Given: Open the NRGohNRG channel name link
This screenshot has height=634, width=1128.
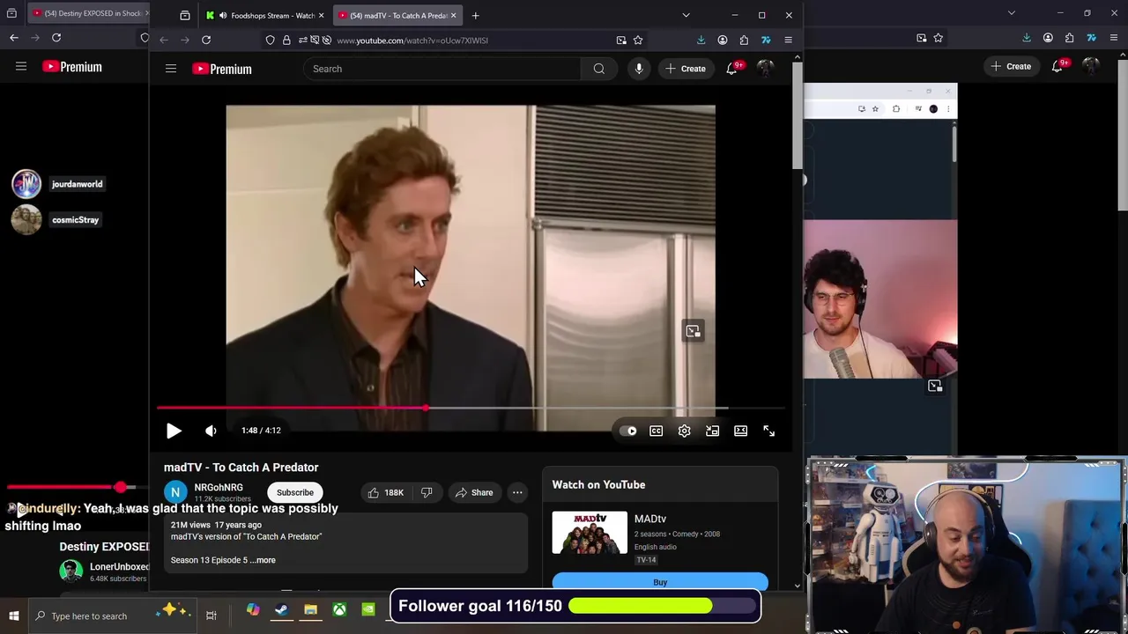Looking at the screenshot, I should [219, 487].
